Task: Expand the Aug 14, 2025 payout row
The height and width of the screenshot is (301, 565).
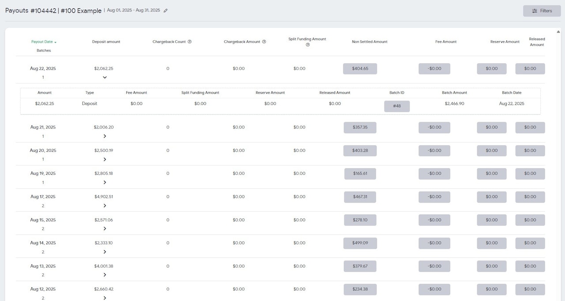Action: 105,252
